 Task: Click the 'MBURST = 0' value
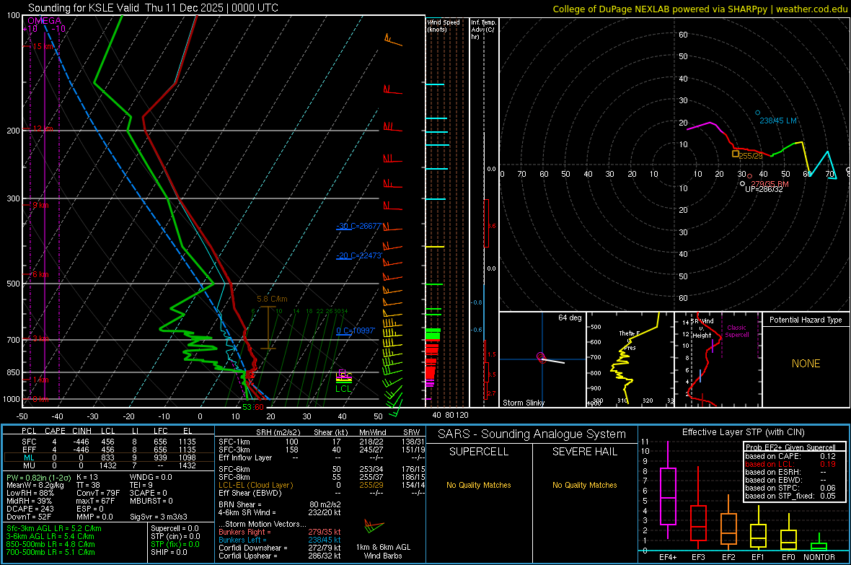(x=151, y=501)
